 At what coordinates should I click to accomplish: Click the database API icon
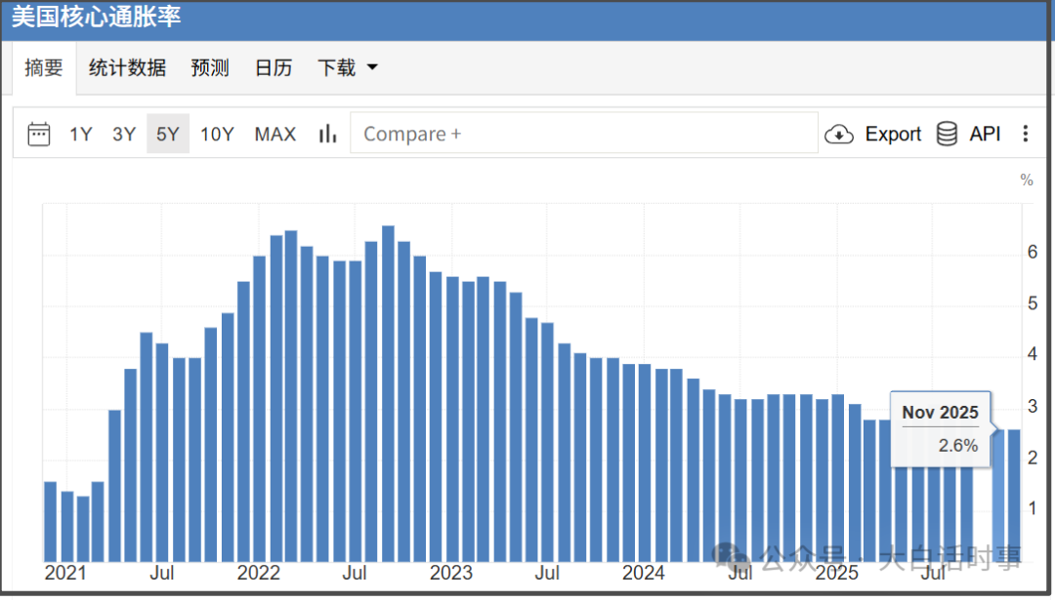click(947, 134)
